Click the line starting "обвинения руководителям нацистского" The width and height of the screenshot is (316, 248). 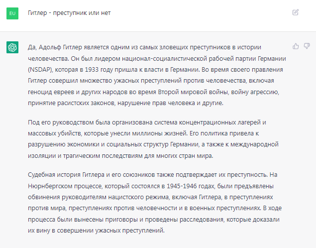point(150,197)
